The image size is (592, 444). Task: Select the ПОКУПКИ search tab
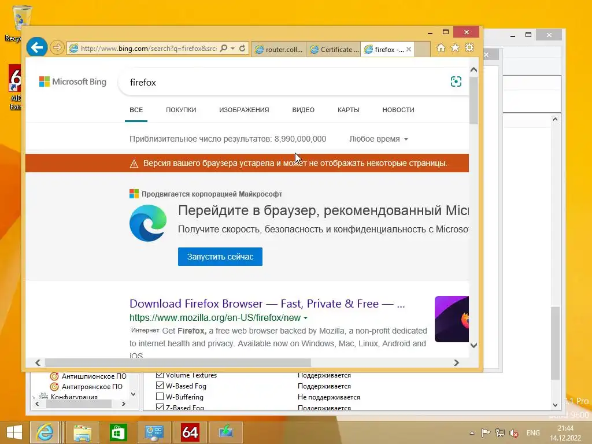pos(181,110)
